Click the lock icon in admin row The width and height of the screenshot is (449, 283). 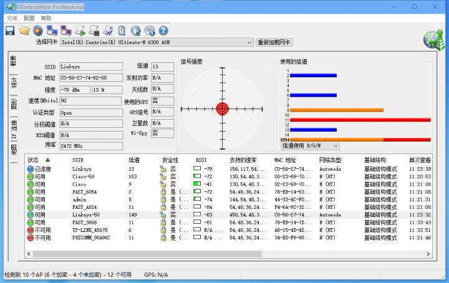click(163, 199)
